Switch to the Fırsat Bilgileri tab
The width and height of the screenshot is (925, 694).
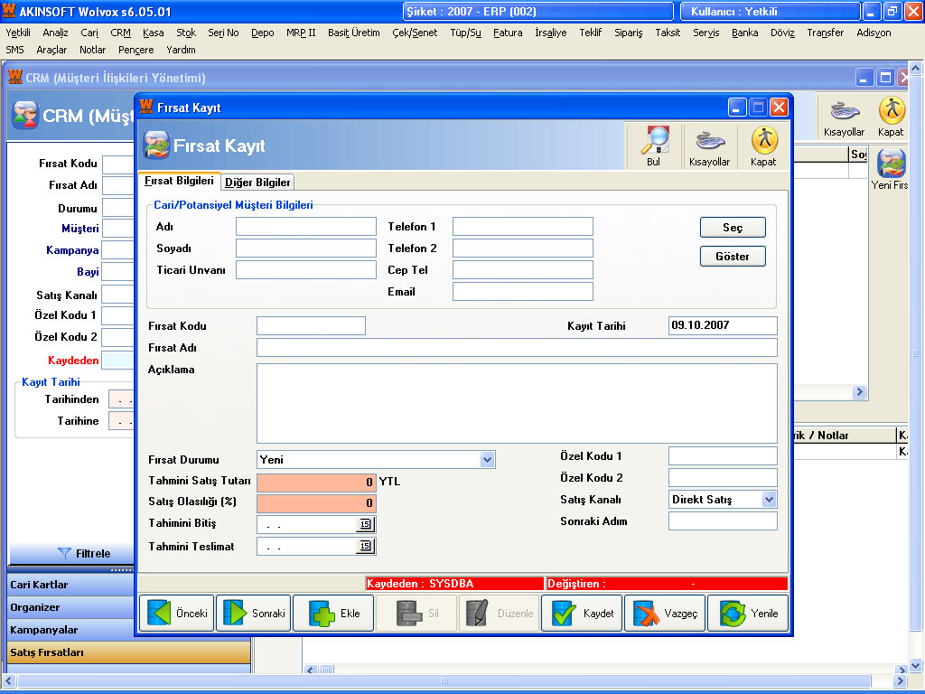click(x=179, y=181)
